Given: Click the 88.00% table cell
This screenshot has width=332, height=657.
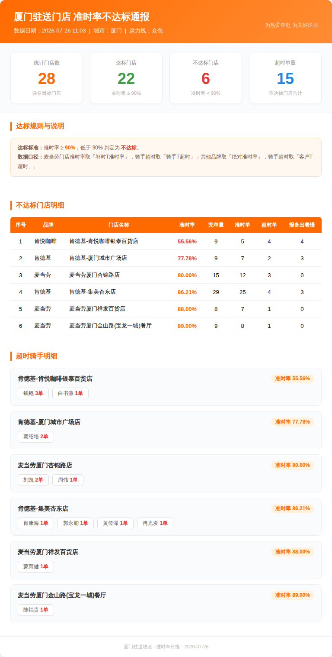Looking at the screenshot, I should pos(187,309).
